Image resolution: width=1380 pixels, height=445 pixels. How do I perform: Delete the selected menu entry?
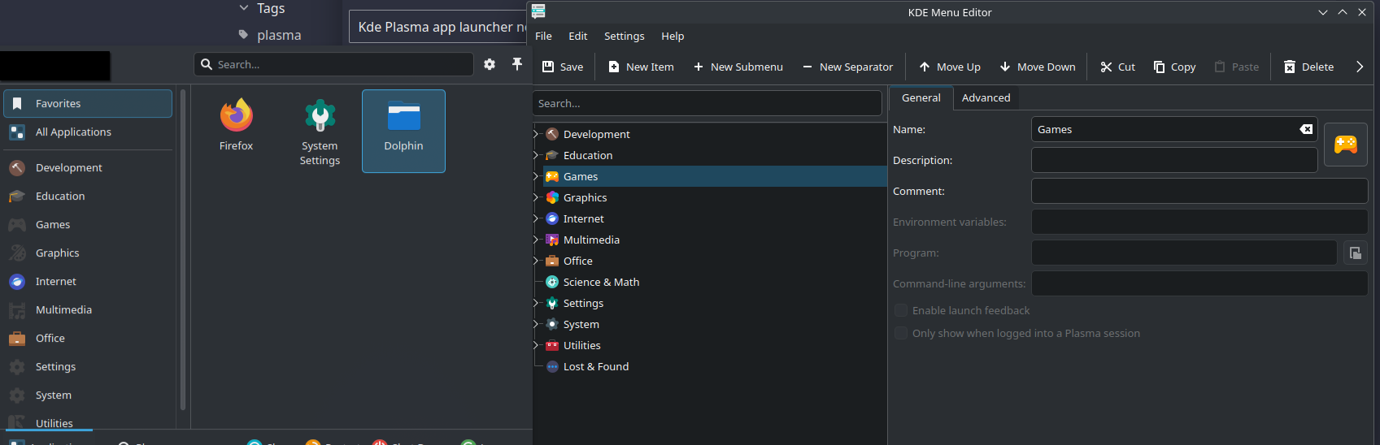coord(1308,67)
